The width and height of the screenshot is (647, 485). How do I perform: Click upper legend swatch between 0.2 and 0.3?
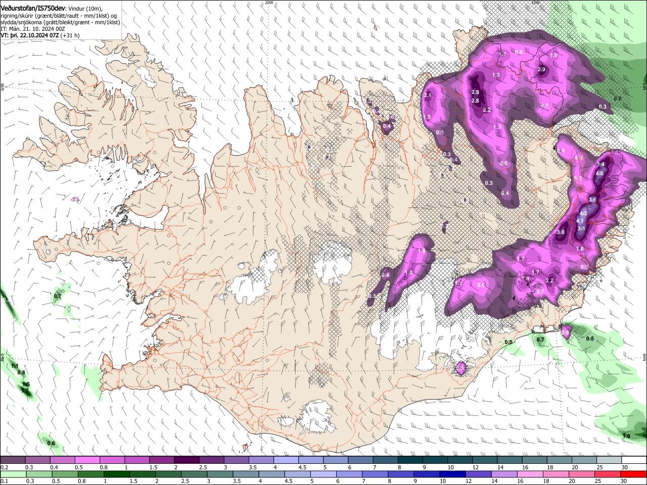13,460
